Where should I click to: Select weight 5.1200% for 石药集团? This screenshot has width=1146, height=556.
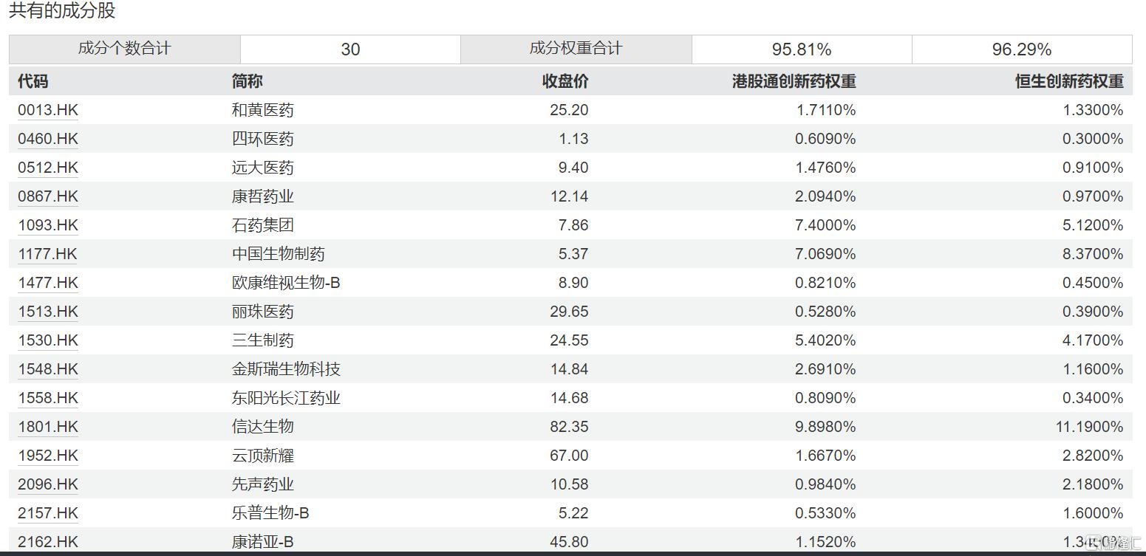click(x=1093, y=225)
